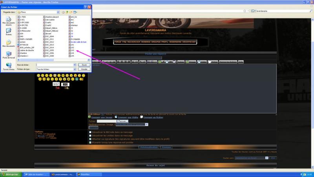Uncheck 'M'avertir lorsqu'une réponse est postée'
314x177 pixels.
pyautogui.click(x=90, y=142)
